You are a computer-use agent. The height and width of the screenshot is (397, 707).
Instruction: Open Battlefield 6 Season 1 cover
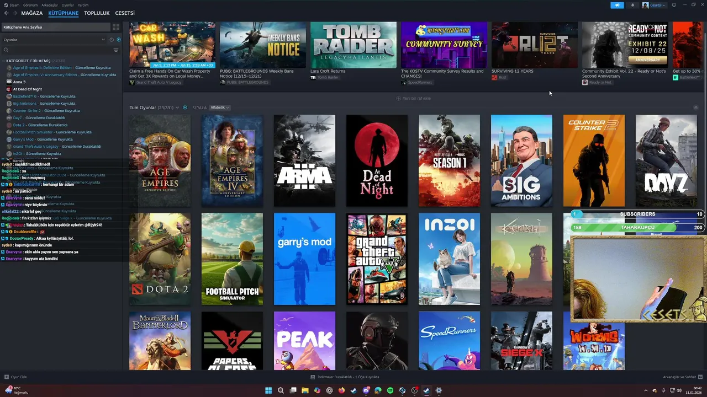click(449, 160)
